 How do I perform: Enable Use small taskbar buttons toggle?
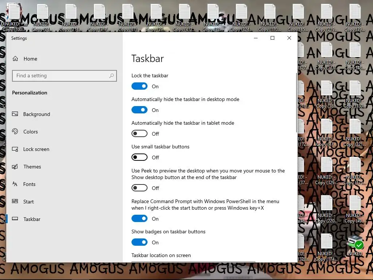(x=140, y=157)
